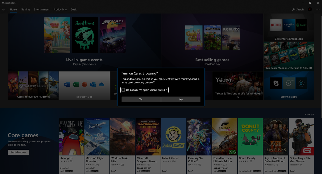The image size is (322, 174).
Task: Open the Home tab
Action: [13, 9]
